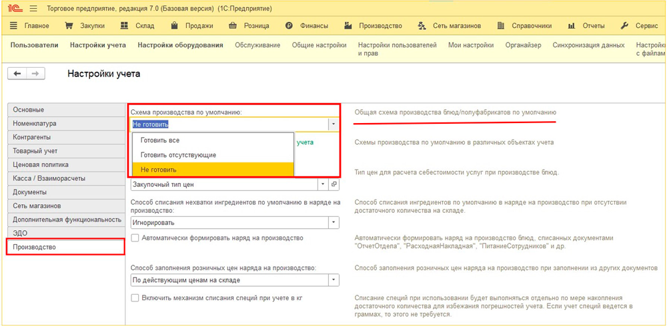Screen dimensions: 667x326
Task: Enable automatic production order creation checkbox
Action: [135, 238]
